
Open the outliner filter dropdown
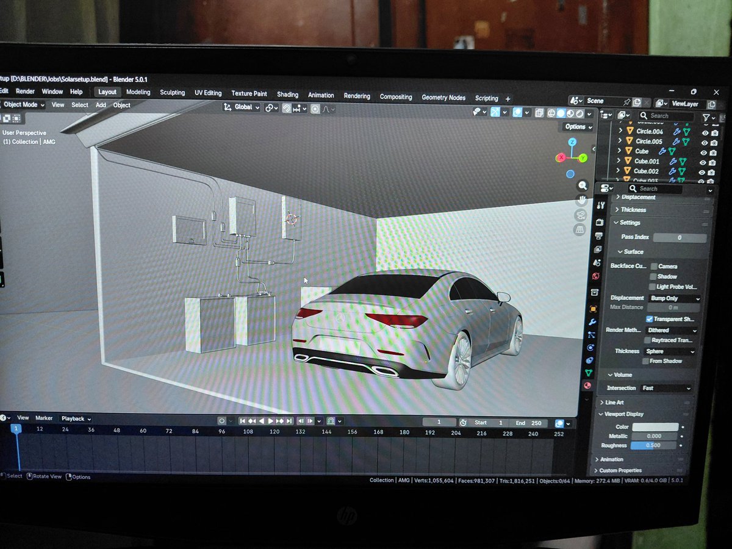[x=708, y=117]
